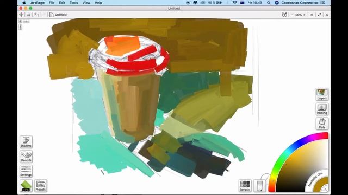The height and width of the screenshot is (195, 348).
Task: Click the pin star icon in toolbar
Action: click(312, 15)
